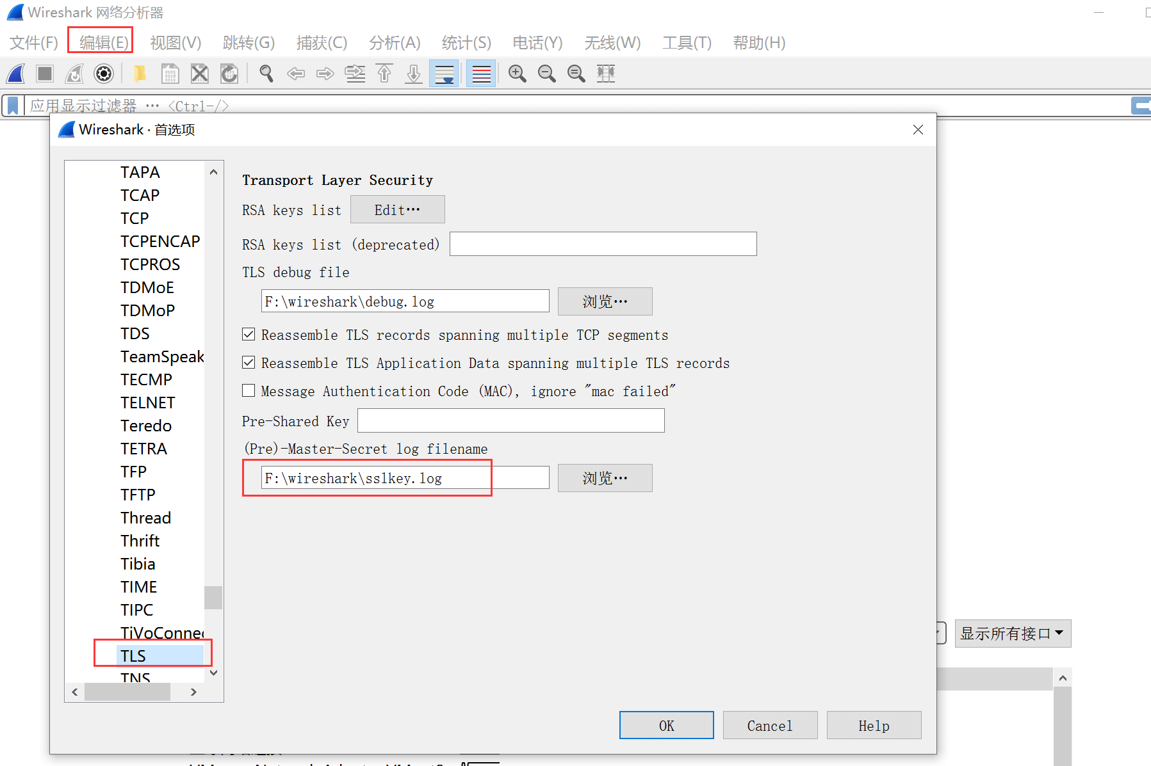The height and width of the screenshot is (766, 1151).
Task: Zoom in main window text
Action: pos(518,74)
